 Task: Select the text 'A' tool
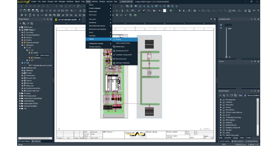184,11
